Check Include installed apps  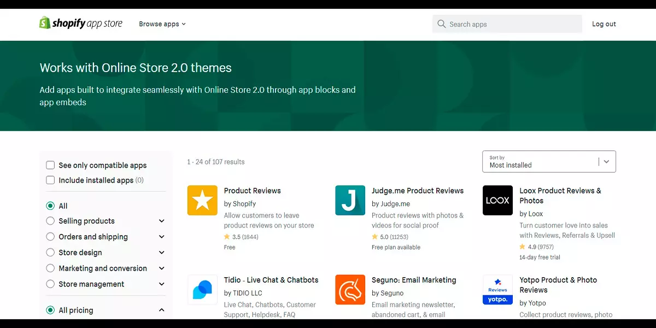click(x=50, y=180)
